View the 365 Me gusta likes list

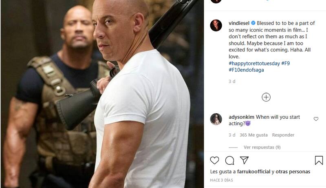pyautogui.click(x=253, y=135)
